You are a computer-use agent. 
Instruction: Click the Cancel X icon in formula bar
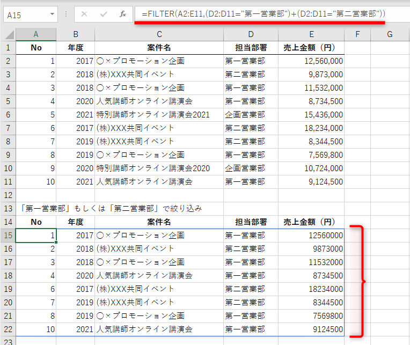tap(84, 14)
